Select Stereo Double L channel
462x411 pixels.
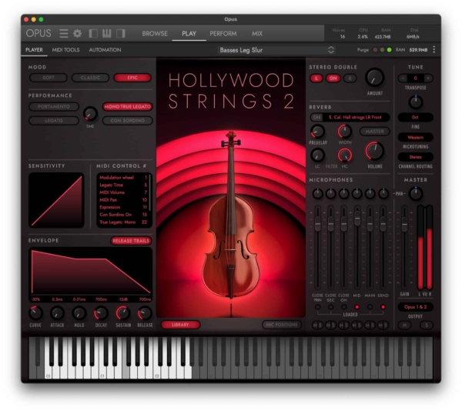pyautogui.click(x=316, y=78)
